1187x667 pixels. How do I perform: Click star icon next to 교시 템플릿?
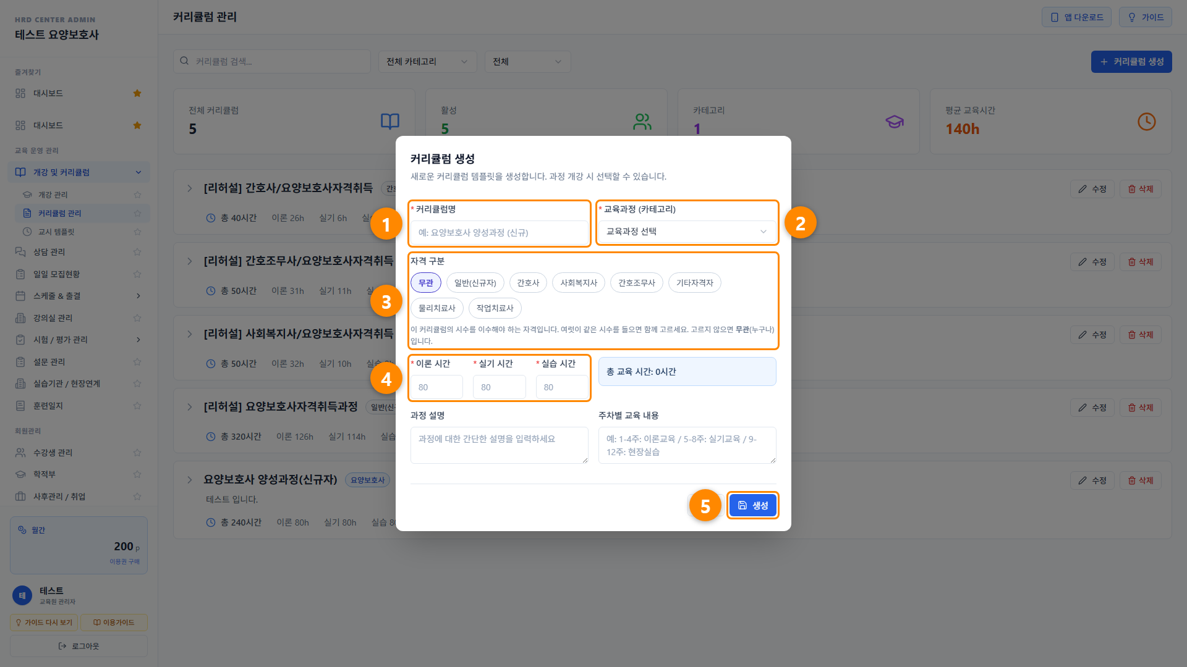(137, 232)
